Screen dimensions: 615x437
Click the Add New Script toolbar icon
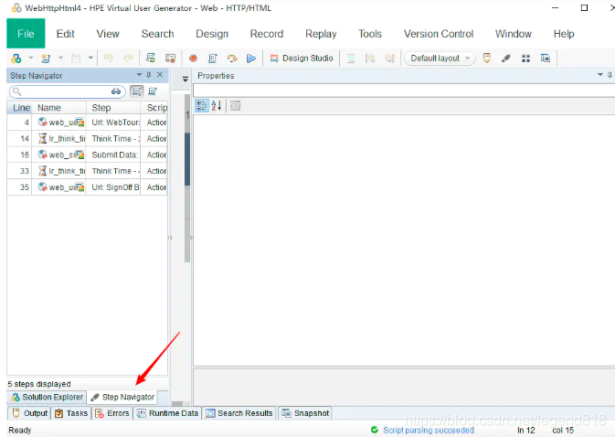(46, 59)
